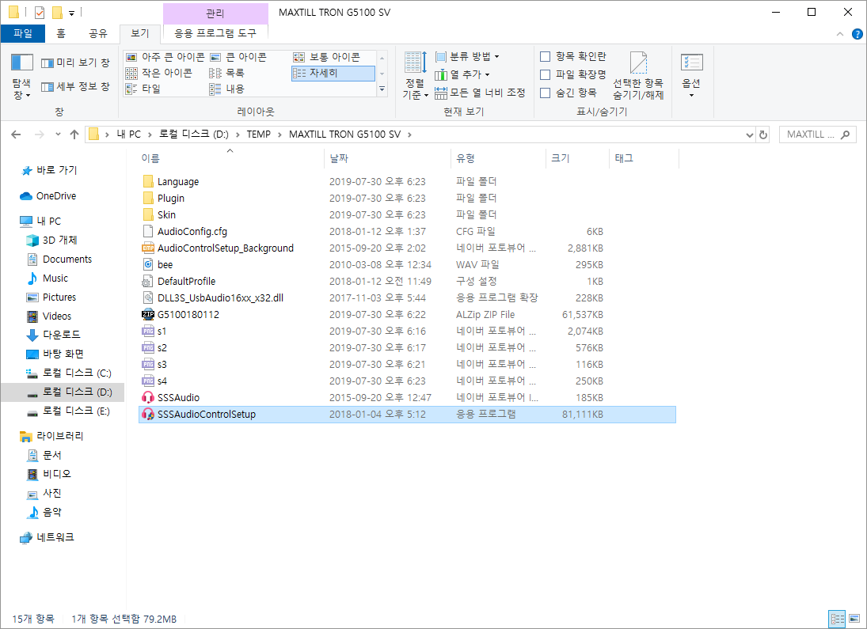
Task: Open Navigation pane dropdown
Action: (22, 78)
